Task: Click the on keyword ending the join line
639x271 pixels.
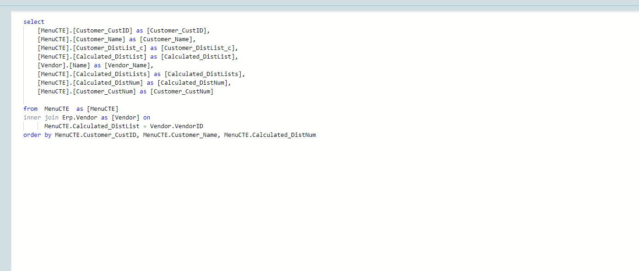Action: coord(146,118)
